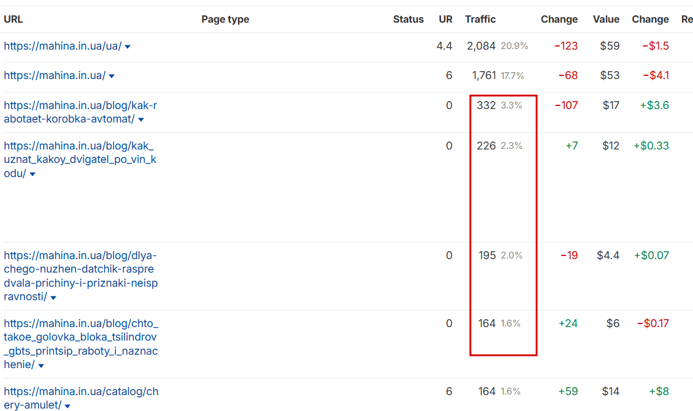This screenshot has height=411, width=693.
Task: Click dropdown caret after kak_uznat_kakoy_dvigatel URL
Action: [x=33, y=175]
